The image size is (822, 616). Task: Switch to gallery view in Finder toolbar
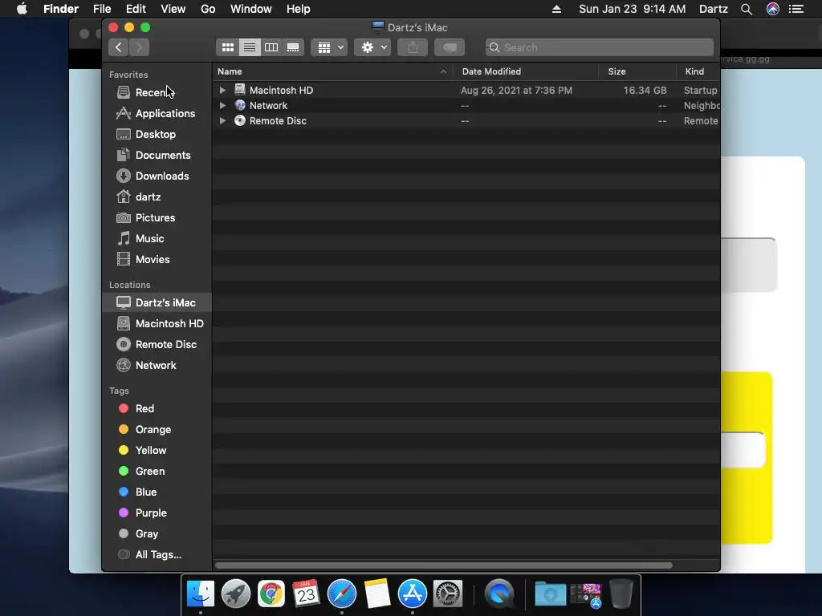(x=293, y=47)
